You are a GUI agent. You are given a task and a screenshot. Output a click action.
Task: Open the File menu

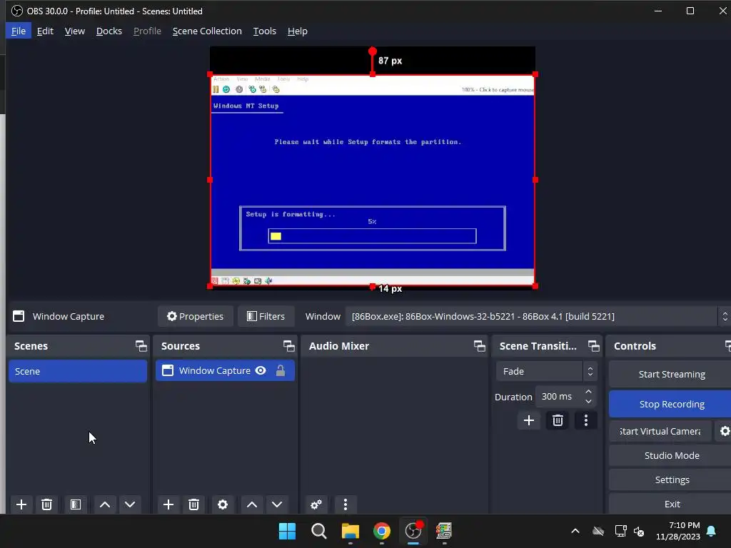tap(18, 31)
